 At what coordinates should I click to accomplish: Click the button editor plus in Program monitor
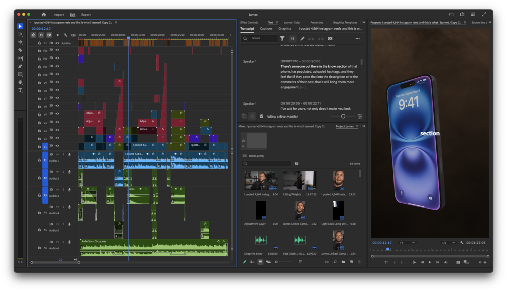485,262
